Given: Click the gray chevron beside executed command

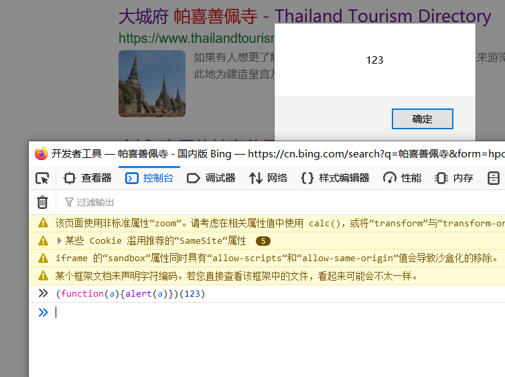Looking at the screenshot, I should point(43,293).
